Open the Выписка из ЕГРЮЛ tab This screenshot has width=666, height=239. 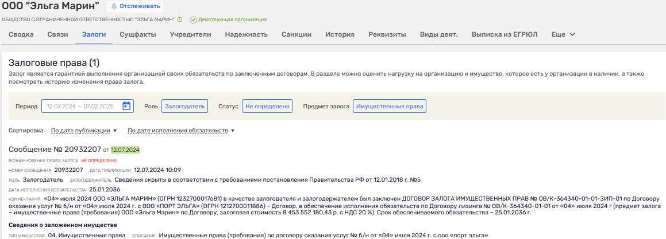click(505, 35)
